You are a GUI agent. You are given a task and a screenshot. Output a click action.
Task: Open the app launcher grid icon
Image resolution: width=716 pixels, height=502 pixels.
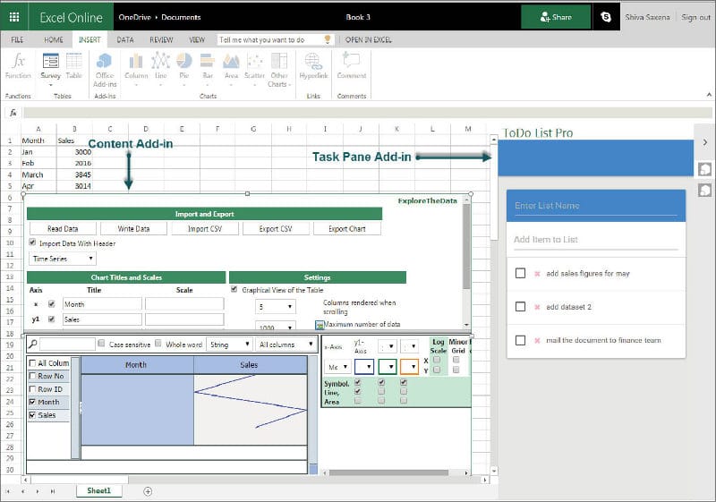(x=14, y=17)
